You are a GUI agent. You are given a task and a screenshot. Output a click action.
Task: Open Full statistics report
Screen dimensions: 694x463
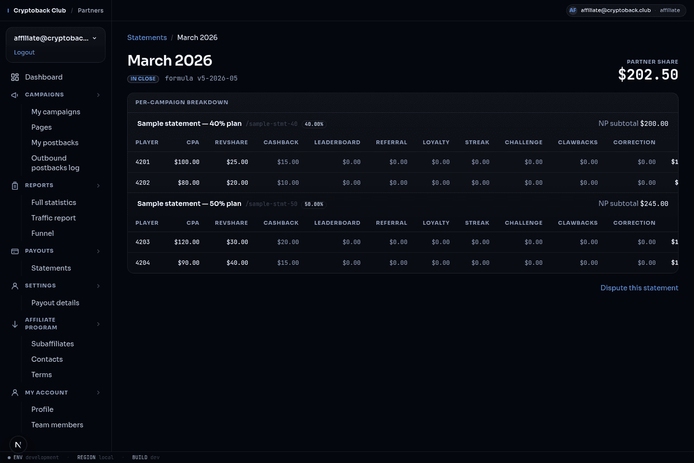[54, 203]
